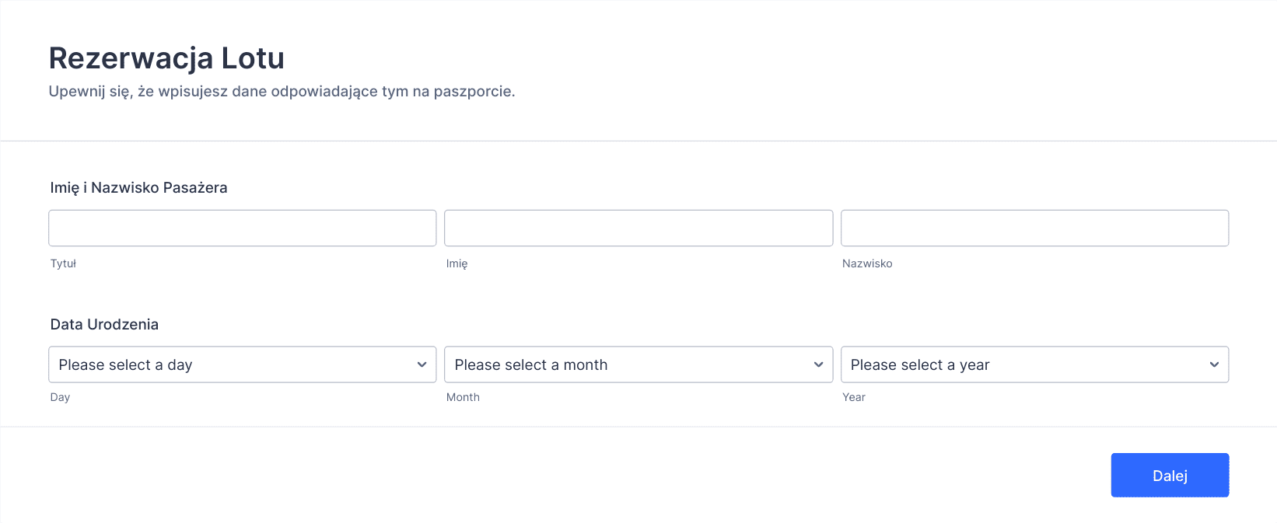Click the 'Year' sublabel text
Viewport: 1277px width, 523px height.
point(853,397)
